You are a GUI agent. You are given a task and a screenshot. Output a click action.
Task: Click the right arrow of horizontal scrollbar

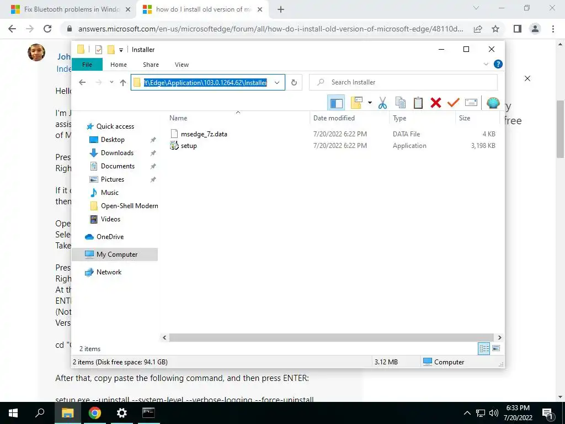(499, 338)
